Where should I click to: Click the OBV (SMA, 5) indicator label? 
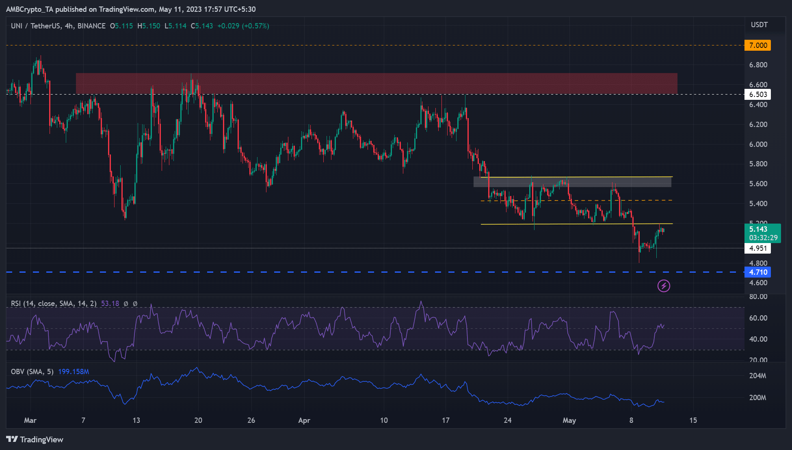[32, 372]
